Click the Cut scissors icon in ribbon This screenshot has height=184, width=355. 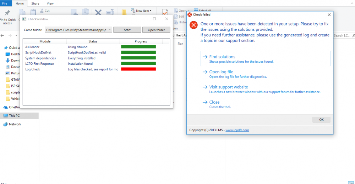coord(42,11)
